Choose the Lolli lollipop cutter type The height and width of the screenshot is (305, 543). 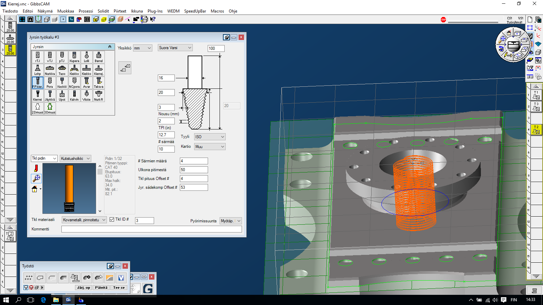coord(87,57)
